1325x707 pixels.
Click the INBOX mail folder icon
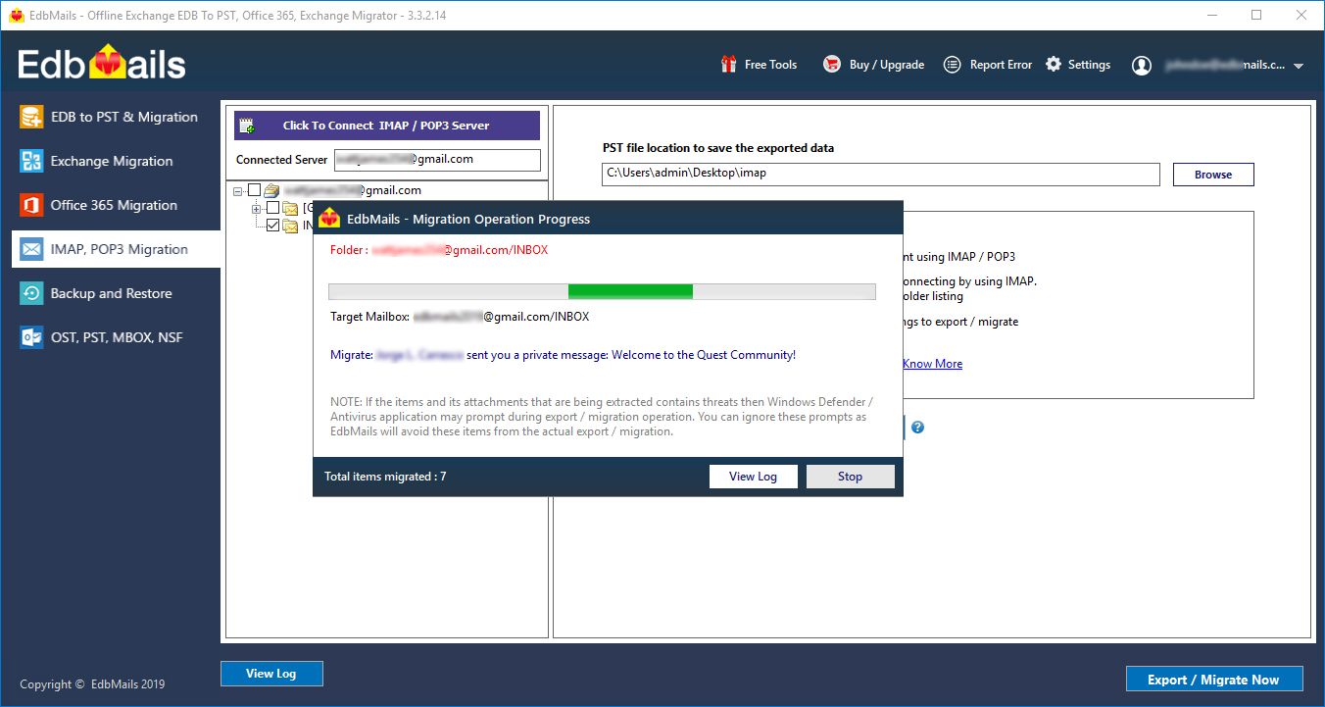pyautogui.click(x=290, y=226)
